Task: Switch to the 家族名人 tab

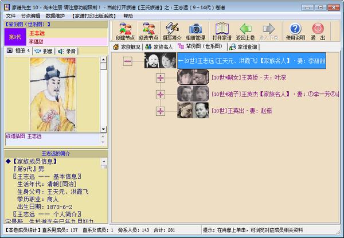Action: [159, 46]
